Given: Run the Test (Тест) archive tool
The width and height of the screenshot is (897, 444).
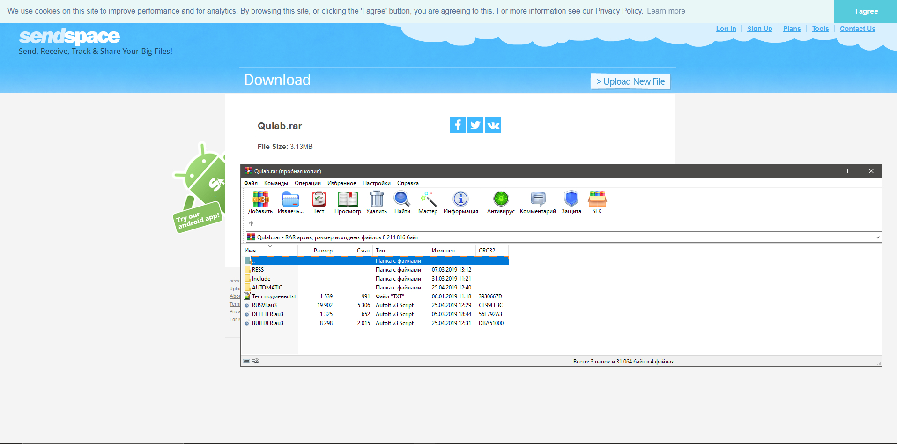Looking at the screenshot, I should point(319,200).
